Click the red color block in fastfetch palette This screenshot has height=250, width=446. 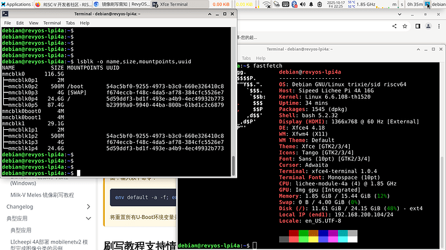tap(294, 233)
